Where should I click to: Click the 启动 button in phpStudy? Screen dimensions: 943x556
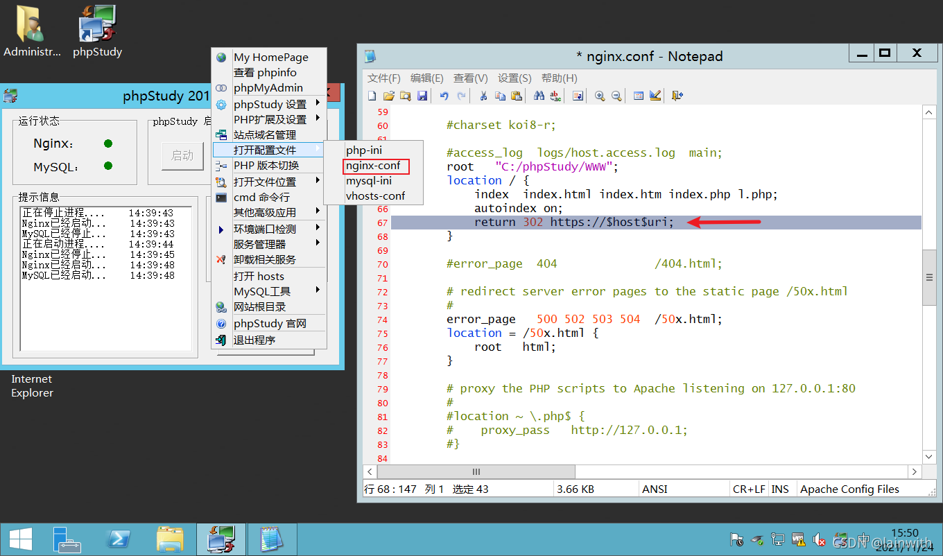point(182,156)
